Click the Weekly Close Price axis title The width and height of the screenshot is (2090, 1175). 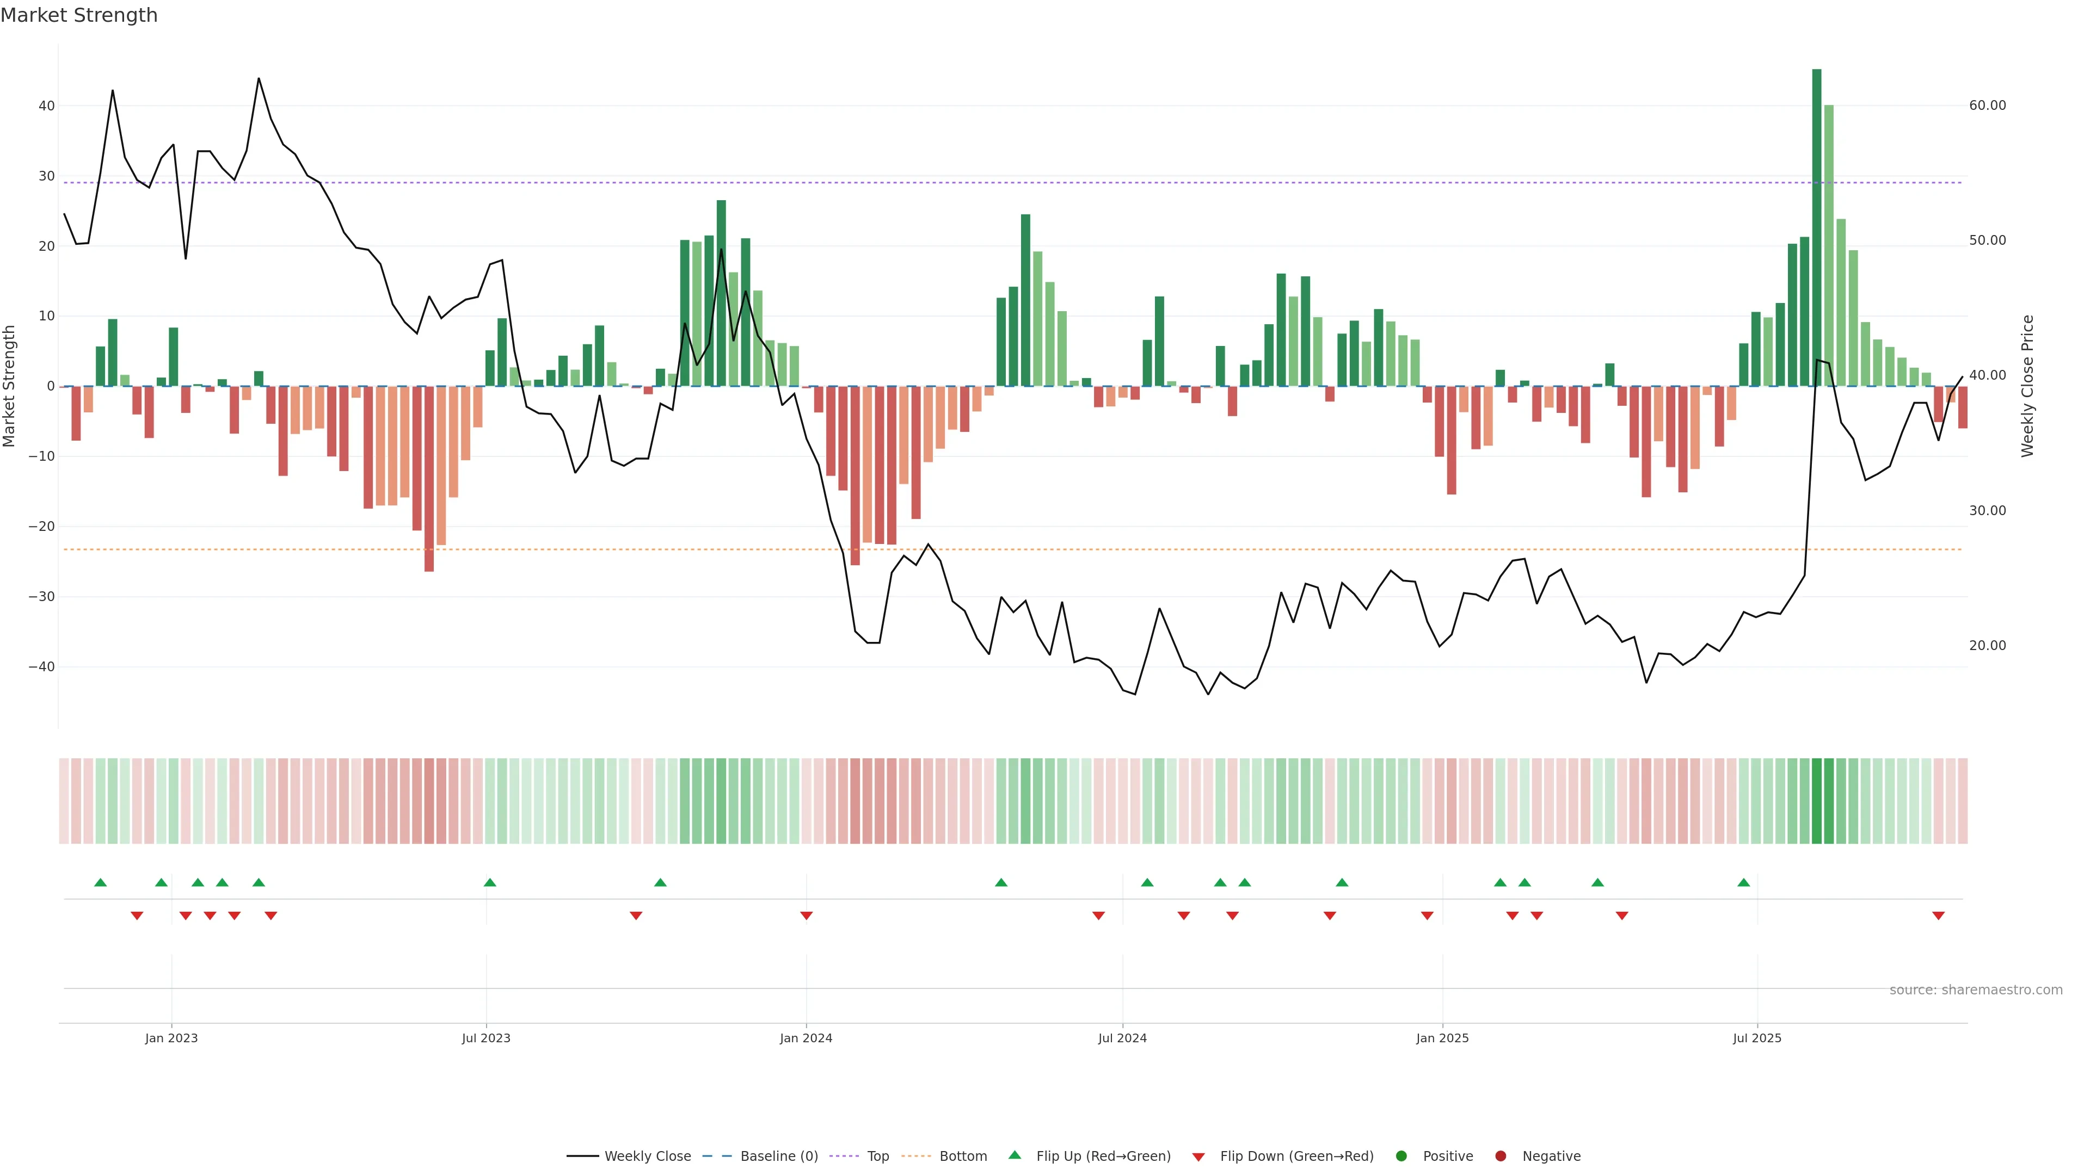pyautogui.click(x=2027, y=386)
